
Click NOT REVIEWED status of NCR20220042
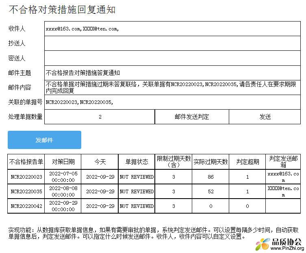(x=137, y=206)
